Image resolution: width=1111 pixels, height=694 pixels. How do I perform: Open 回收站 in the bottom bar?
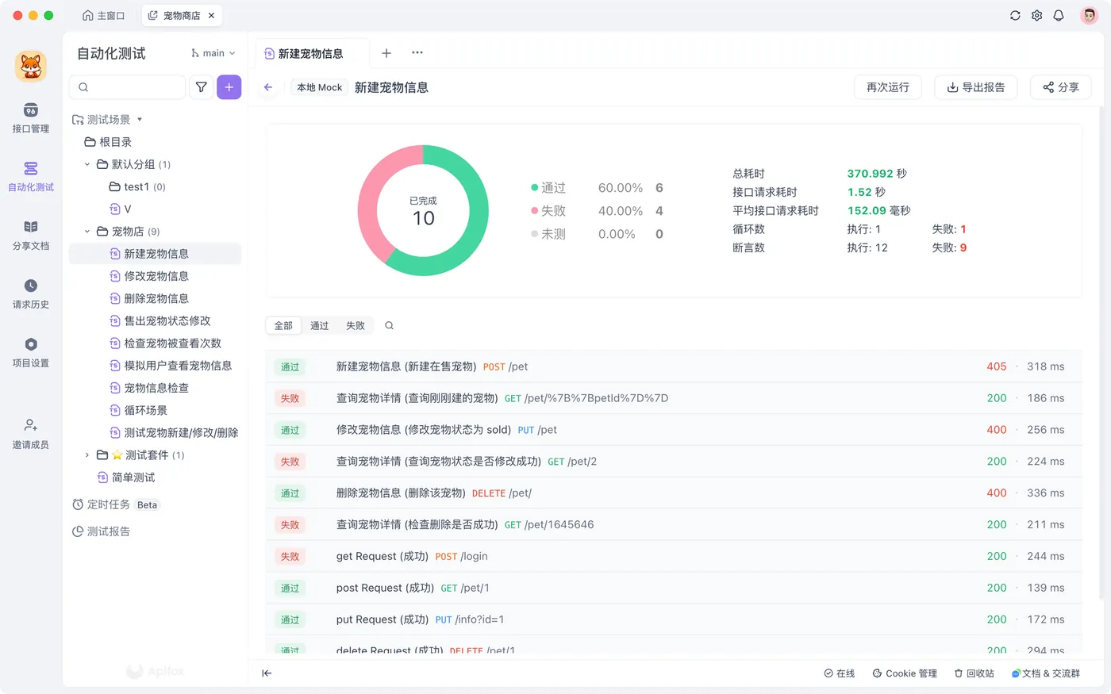(974, 673)
